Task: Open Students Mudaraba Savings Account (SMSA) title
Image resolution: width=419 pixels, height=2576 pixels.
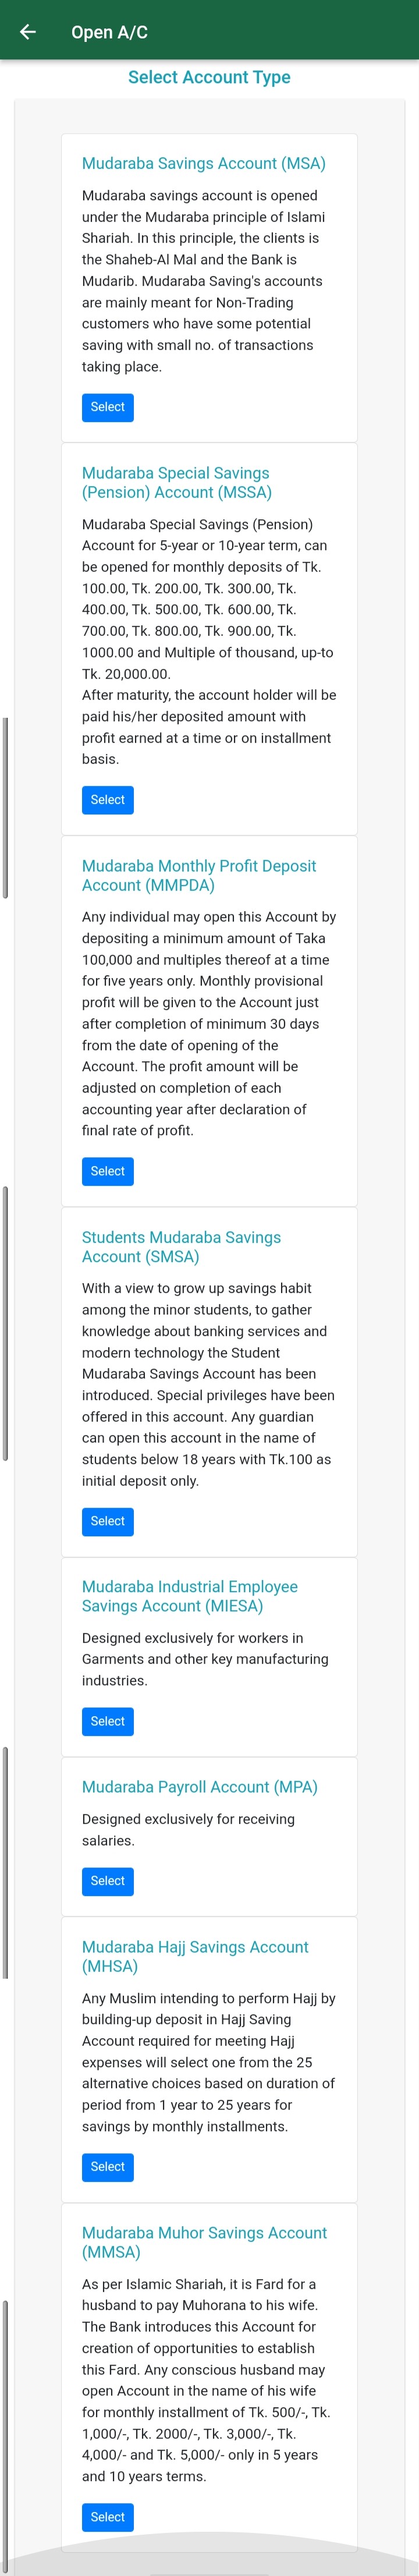Action: click(181, 1247)
